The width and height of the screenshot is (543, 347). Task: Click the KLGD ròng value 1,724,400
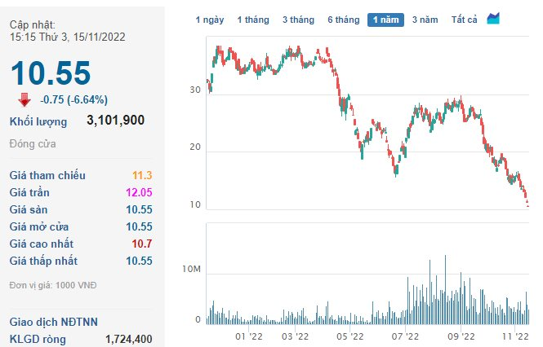tap(128, 339)
